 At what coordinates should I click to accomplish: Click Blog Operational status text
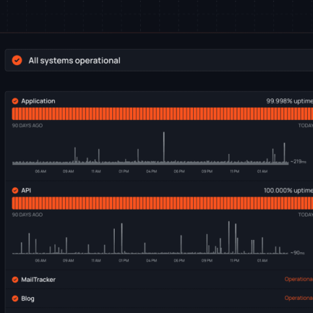(299, 298)
